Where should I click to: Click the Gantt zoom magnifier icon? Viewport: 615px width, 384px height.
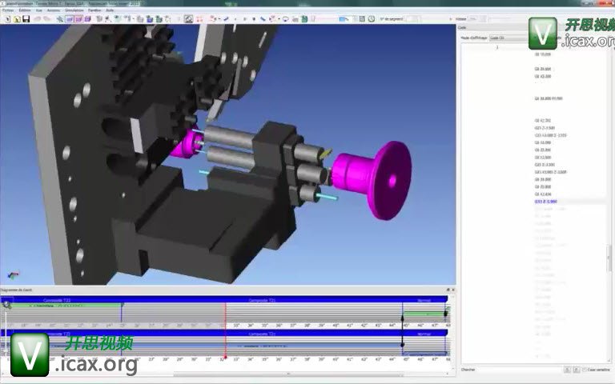tap(6, 304)
